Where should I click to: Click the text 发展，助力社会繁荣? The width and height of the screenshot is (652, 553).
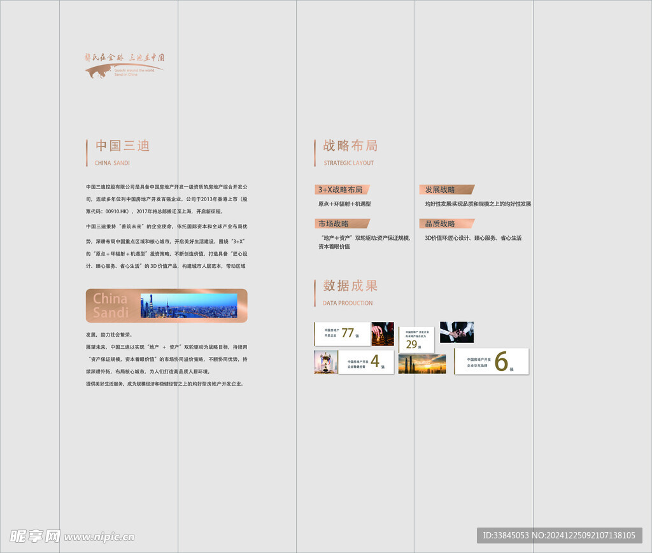110,335
